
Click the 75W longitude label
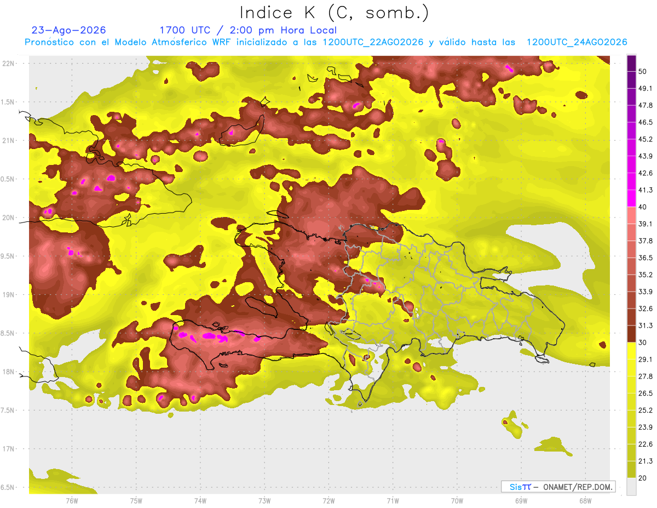pyautogui.click(x=136, y=501)
